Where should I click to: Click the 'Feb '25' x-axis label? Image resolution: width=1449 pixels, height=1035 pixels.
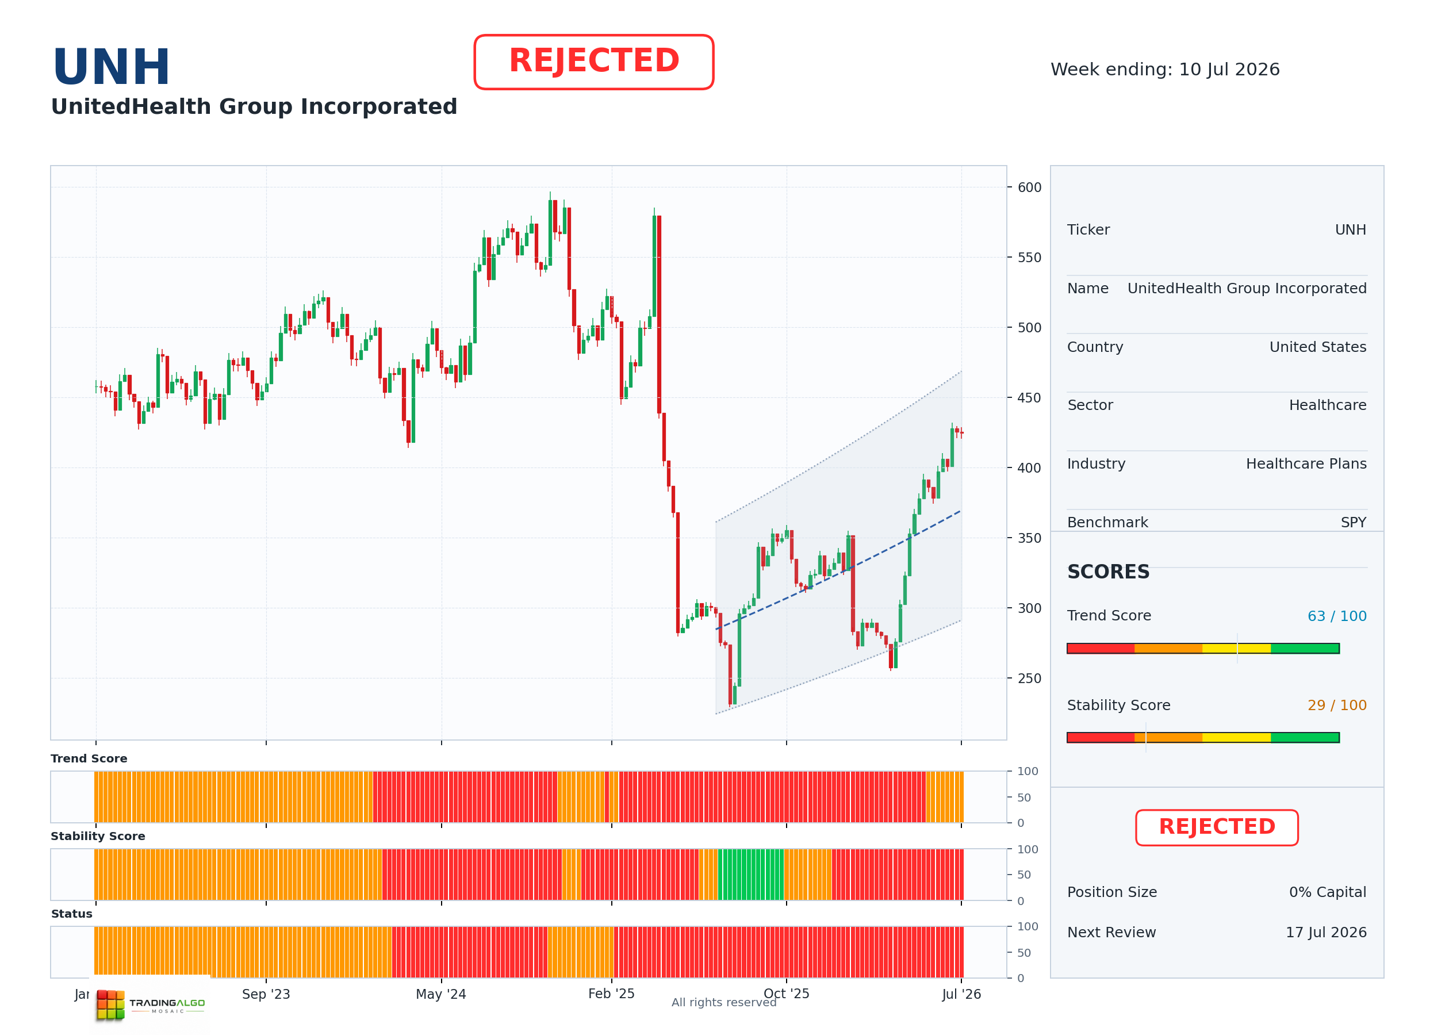click(x=611, y=994)
